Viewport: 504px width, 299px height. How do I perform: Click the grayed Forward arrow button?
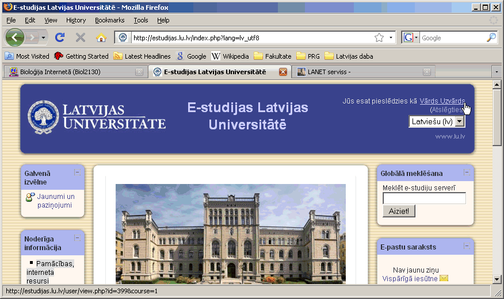tap(32, 38)
